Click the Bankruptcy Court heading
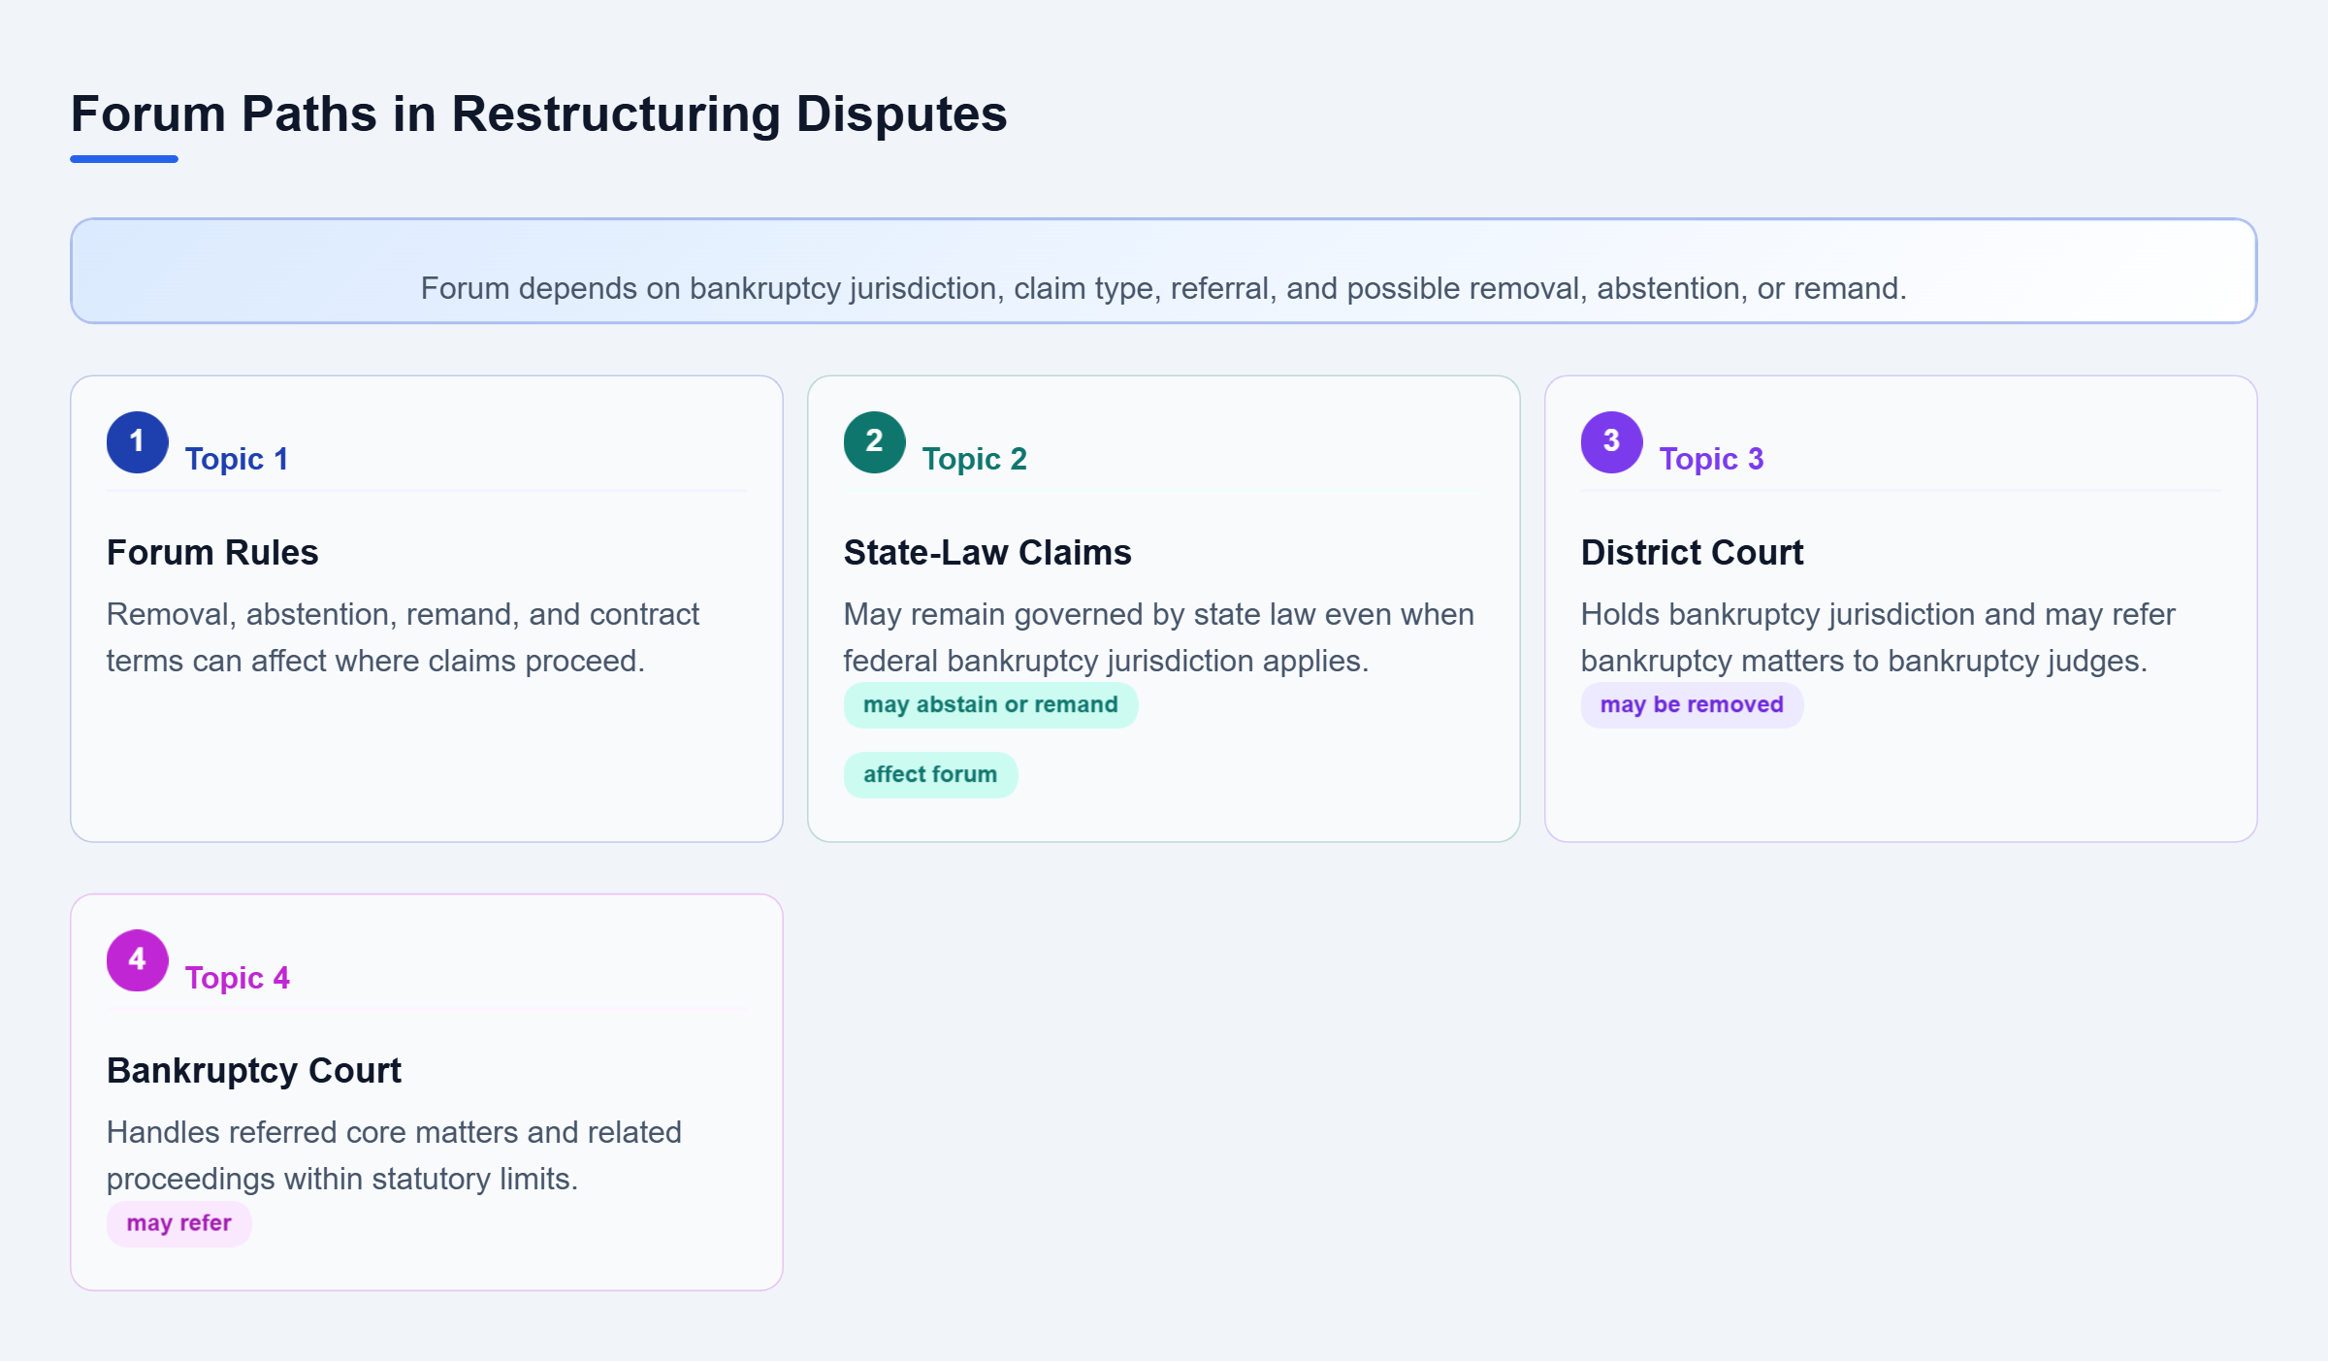Viewport: 2328px width, 1362px height. point(254,1071)
